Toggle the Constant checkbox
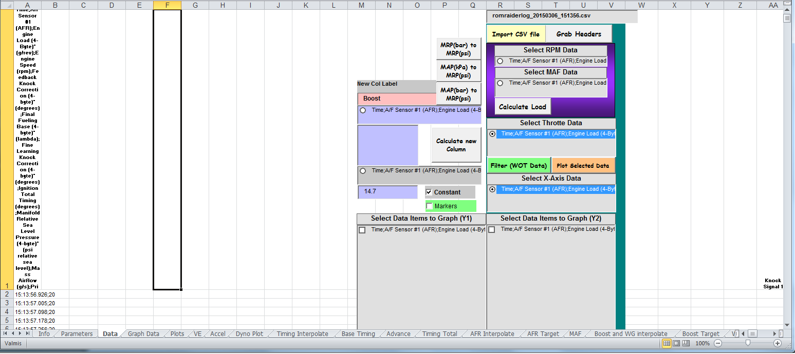The image size is (795, 354). point(429,192)
